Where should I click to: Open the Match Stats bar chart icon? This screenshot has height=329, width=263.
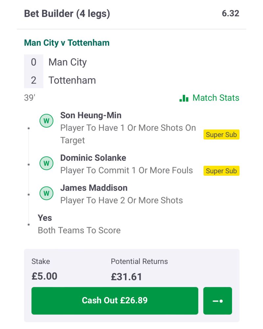tap(184, 98)
